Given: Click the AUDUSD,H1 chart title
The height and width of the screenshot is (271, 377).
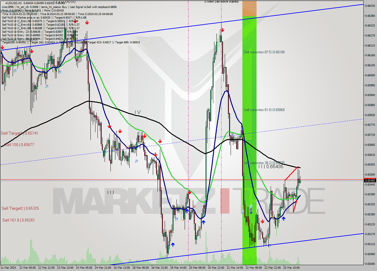Looking at the screenshot, I should (14, 3).
